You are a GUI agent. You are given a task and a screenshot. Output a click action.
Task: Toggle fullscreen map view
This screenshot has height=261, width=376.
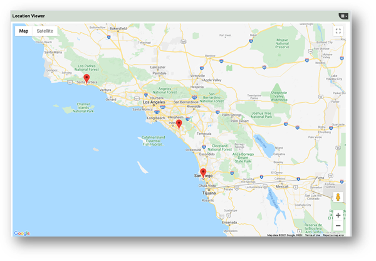click(338, 31)
